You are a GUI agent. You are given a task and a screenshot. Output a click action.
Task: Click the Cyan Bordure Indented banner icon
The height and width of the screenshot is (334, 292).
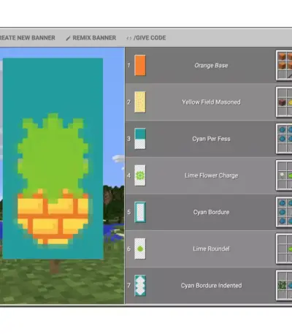[140, 286]
